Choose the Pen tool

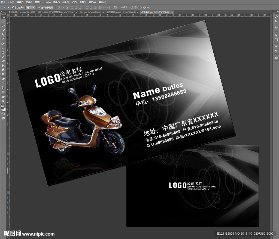click(x=3, y=79)
